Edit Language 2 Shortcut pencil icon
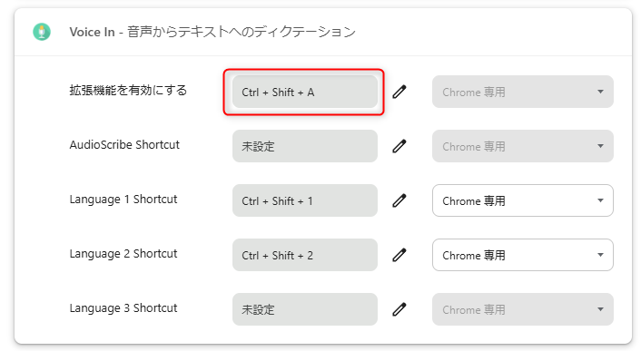 [x=399, y=255]
